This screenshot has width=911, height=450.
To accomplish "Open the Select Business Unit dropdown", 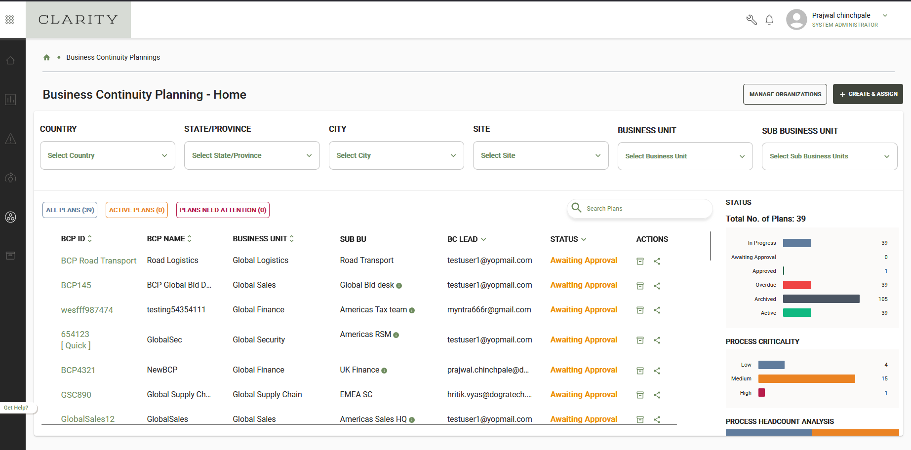I will point(685,156).
